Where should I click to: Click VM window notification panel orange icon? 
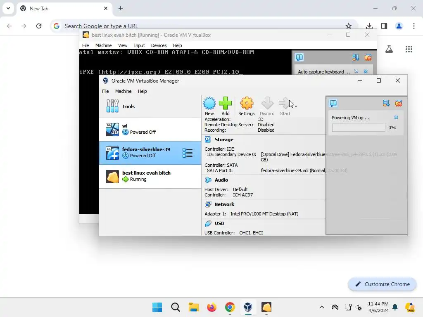pyautogui.click(x=368, y=57)
